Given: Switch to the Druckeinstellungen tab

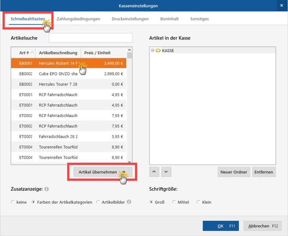Looking at the screenshot, I should point(130,19).
